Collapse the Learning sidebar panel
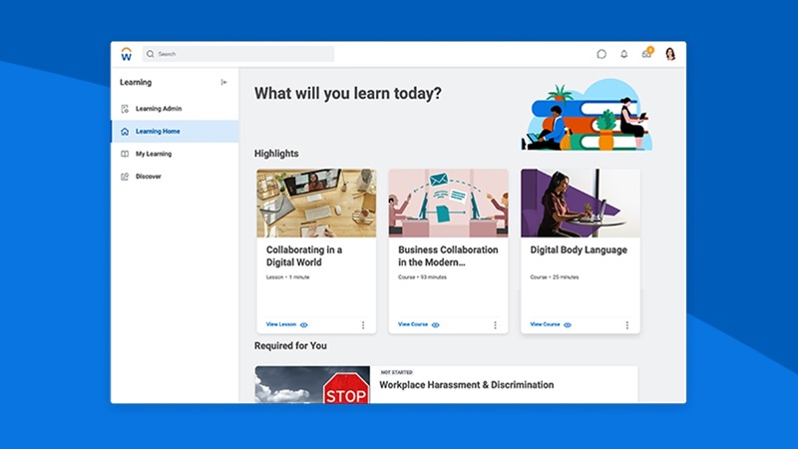 (x=224, y=82)
